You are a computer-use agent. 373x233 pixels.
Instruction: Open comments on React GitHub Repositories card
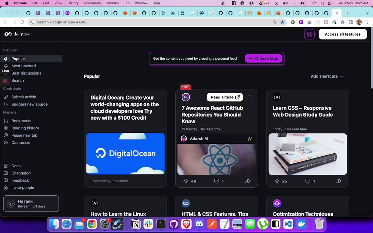[217, 181]
